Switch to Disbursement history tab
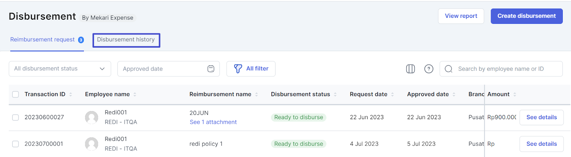 tap(126, 40)
